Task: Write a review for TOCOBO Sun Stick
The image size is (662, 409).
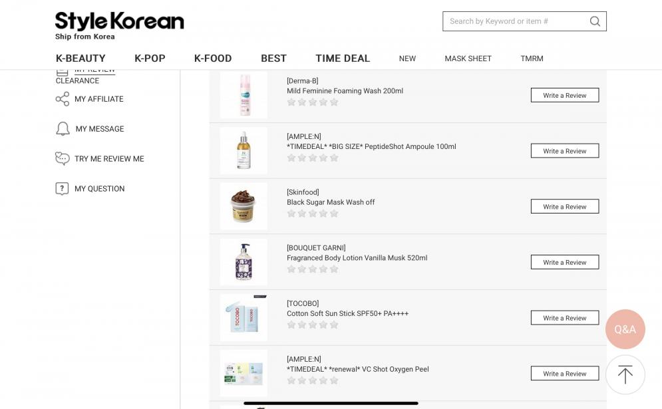Action: click(564, 318)
